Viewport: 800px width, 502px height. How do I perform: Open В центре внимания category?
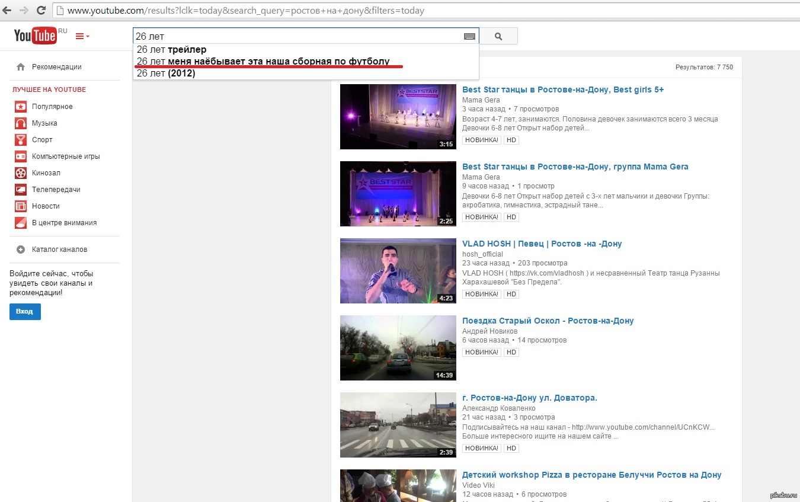click(x=64, y=223)
